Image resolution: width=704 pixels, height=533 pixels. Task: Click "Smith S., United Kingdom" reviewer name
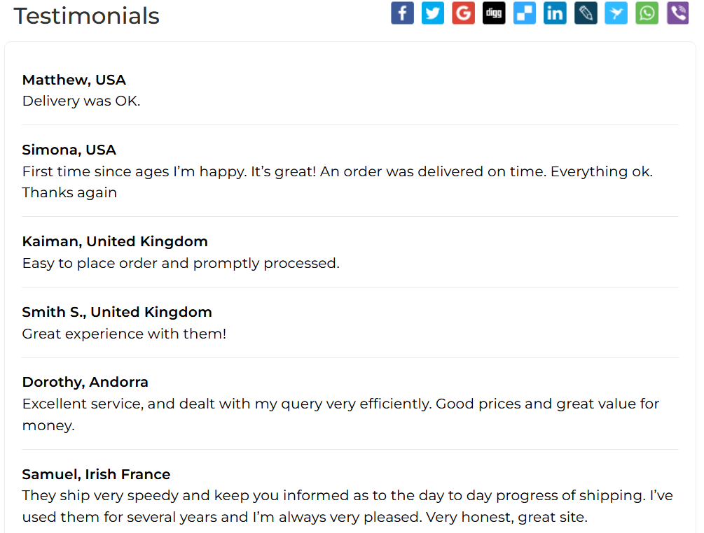click(x=117, y=312)
